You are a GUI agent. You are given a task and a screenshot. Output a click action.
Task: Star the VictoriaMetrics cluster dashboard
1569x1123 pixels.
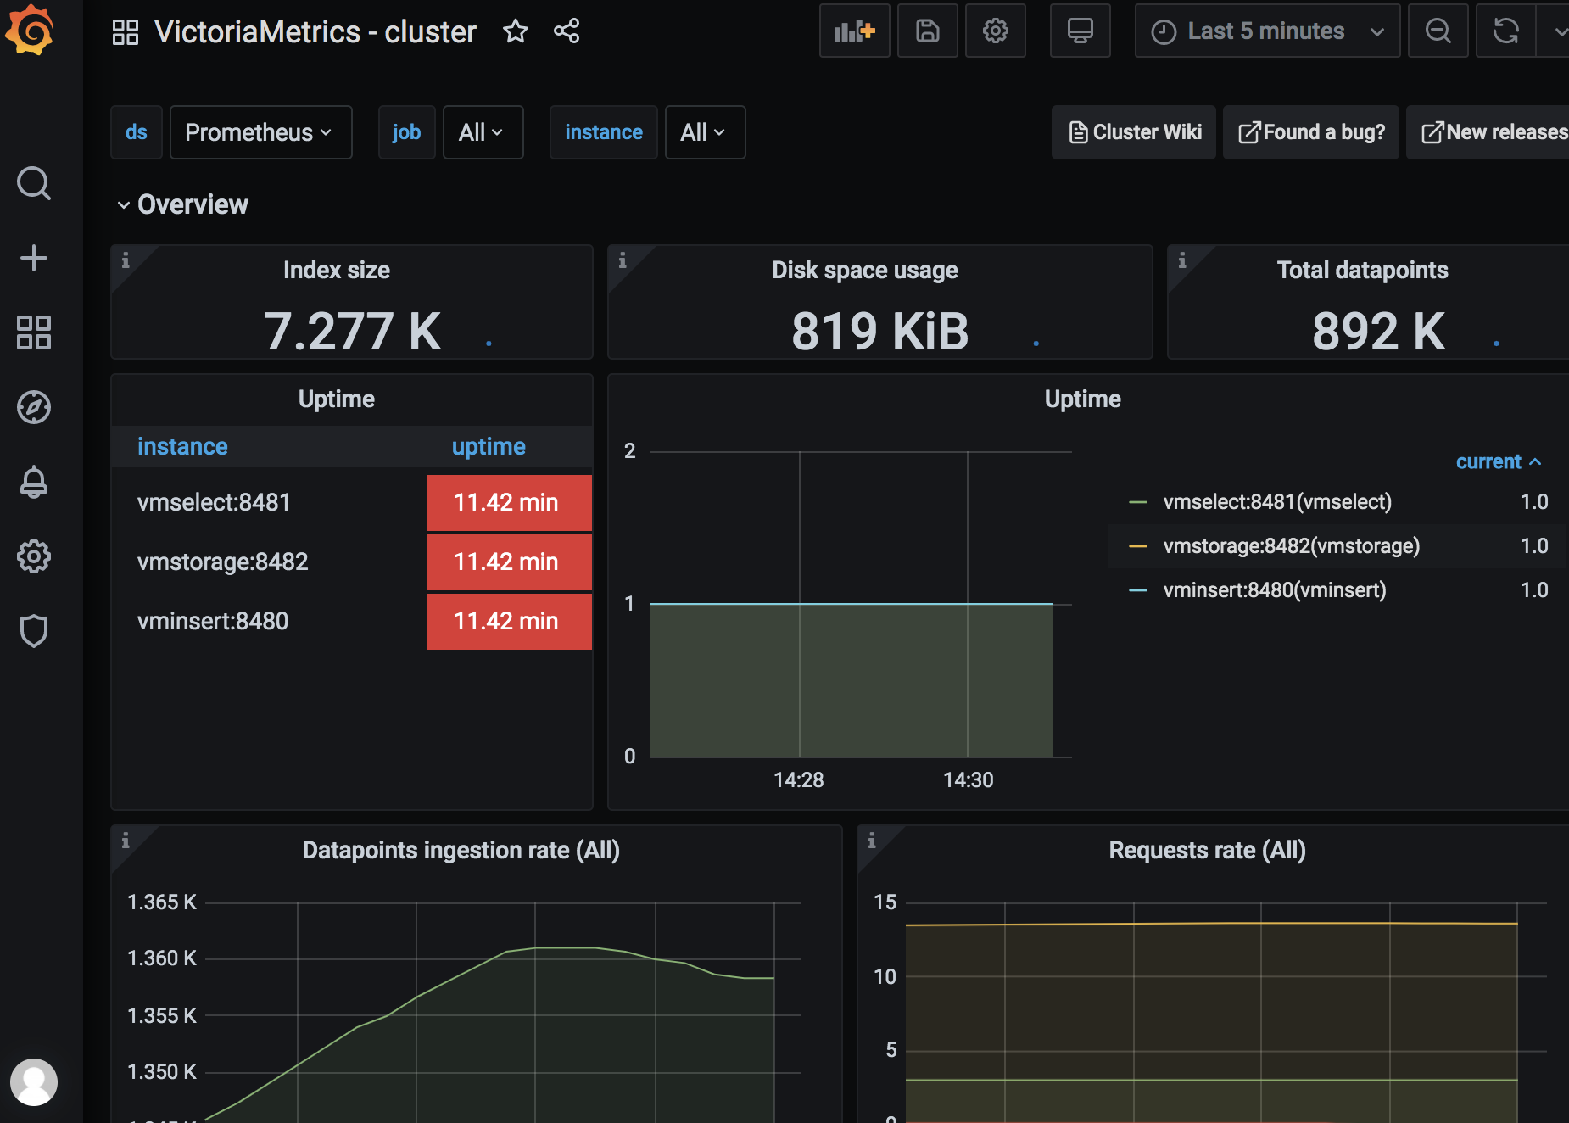[516, 31]
